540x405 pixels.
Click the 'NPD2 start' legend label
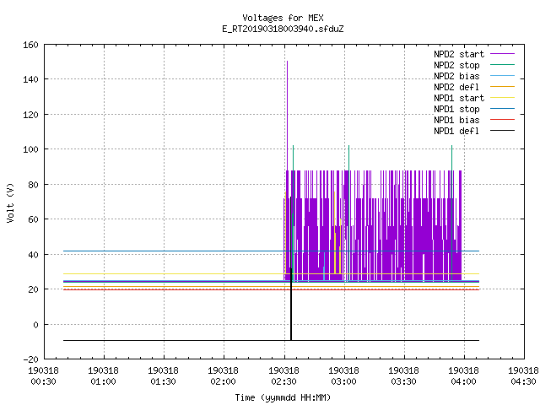click(459, 54)
